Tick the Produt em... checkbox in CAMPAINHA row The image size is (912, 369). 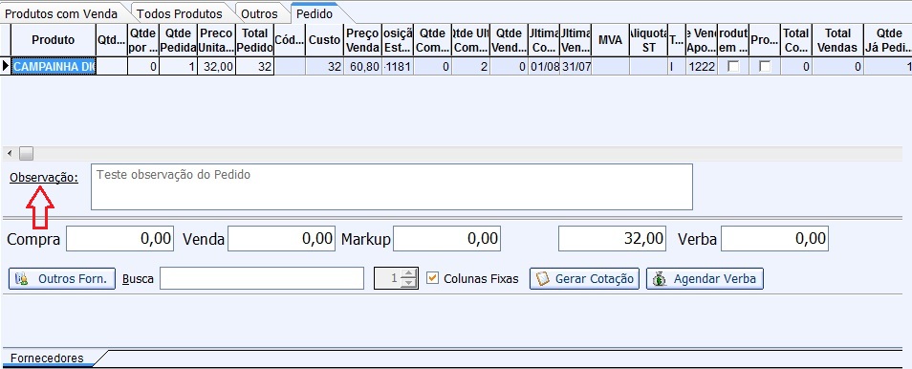734,67
